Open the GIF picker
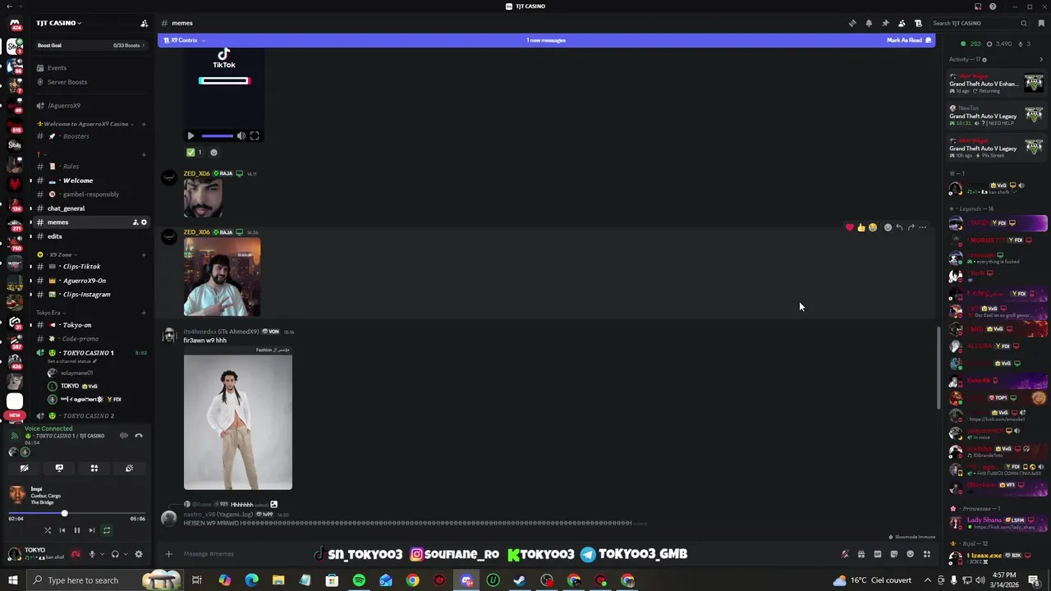 click(x=877, y=554)
